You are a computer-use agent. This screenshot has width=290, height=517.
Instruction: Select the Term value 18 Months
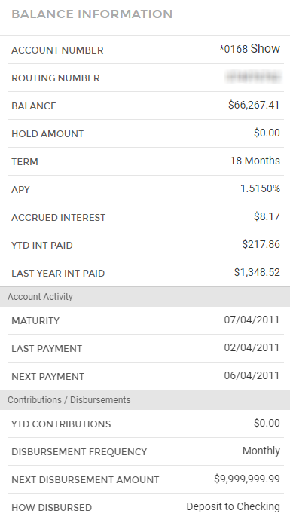[x=255, y=161]
